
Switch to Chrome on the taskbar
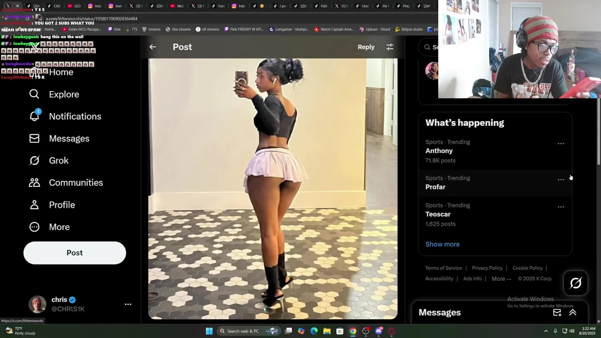pyautogui.click(x=353, y=331)
